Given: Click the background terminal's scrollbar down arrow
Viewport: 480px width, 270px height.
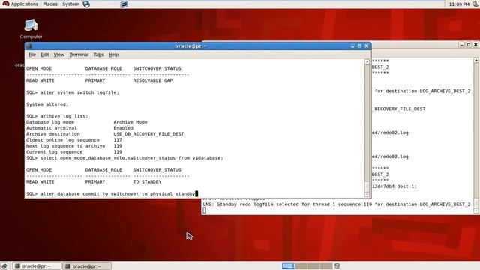Looking at the screenshot, I should (x=476, y=211).
